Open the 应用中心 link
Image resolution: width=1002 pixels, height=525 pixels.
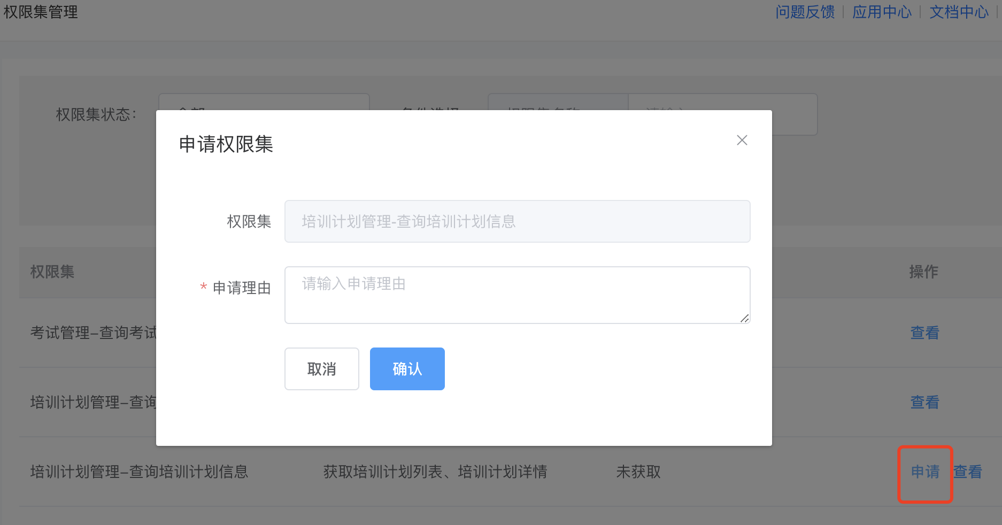[x=882, y=12]
